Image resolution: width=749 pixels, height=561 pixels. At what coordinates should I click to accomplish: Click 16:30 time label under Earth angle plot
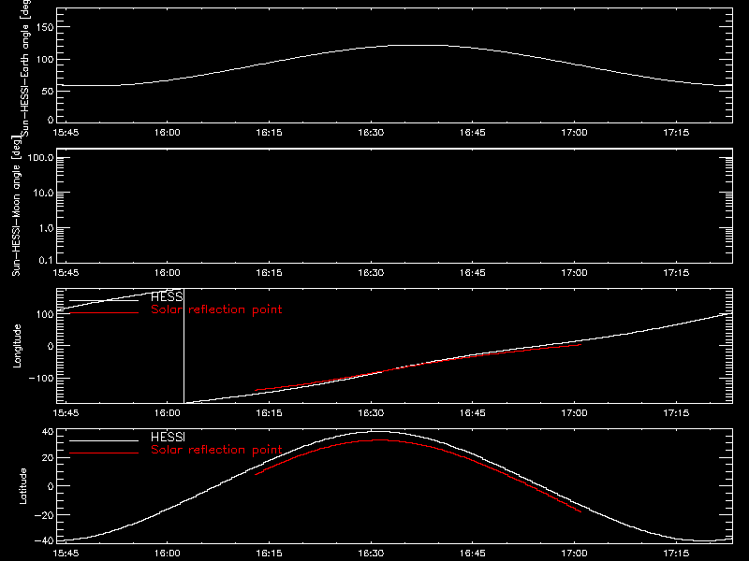(x=371, y=133)
